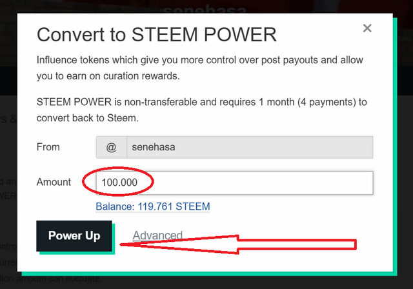Click the non-transferable STEEM POWER notice text

[202, 110]
